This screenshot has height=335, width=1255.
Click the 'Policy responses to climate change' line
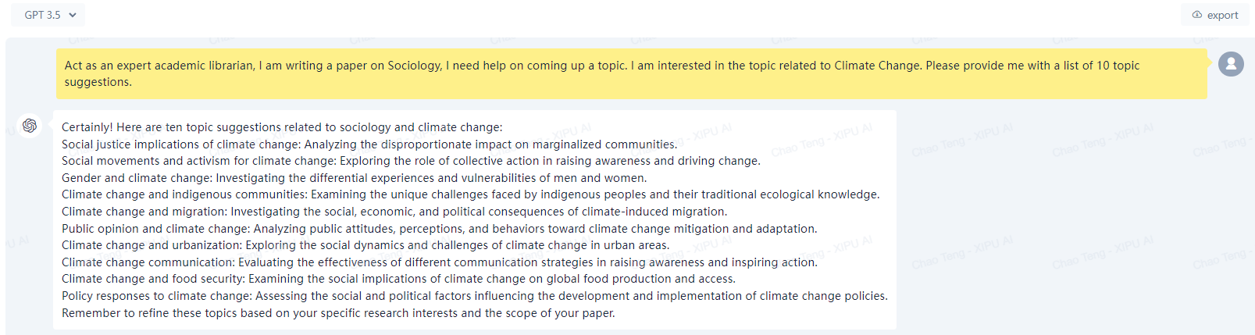click(475, 296)
